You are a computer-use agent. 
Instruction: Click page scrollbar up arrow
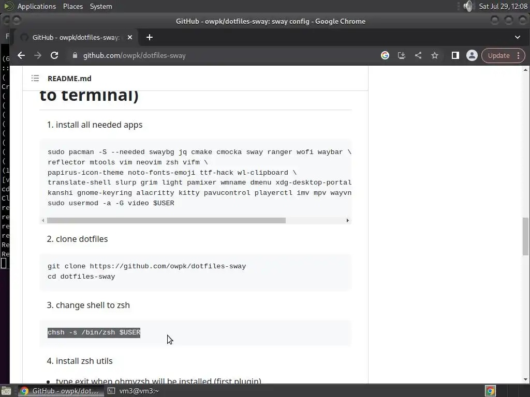[x=525, y=70]
